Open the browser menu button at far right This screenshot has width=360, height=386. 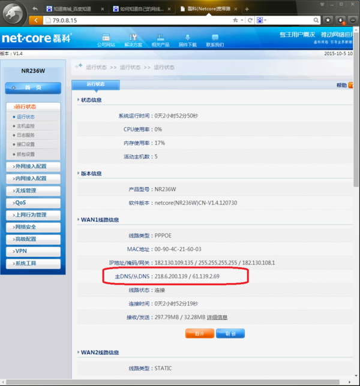click(x=353, y=20)
